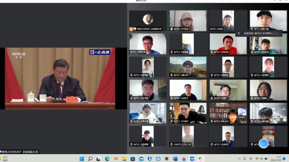Open File Explorer folder icon
Viewport: 289px width, 162px height.
coord(124,159)
